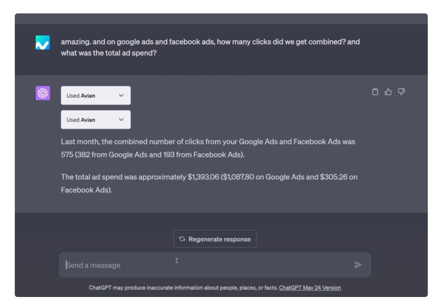The height and width of the screenshot is (308, 435).
Task: Copy the response with the clipboard icon
Action: 375,92
